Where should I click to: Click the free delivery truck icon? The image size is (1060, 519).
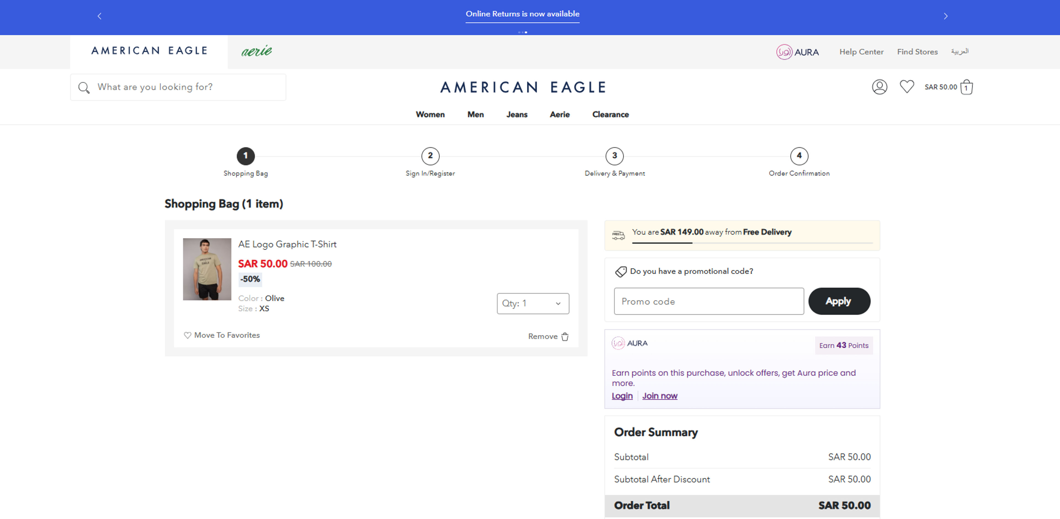[618, 235]
